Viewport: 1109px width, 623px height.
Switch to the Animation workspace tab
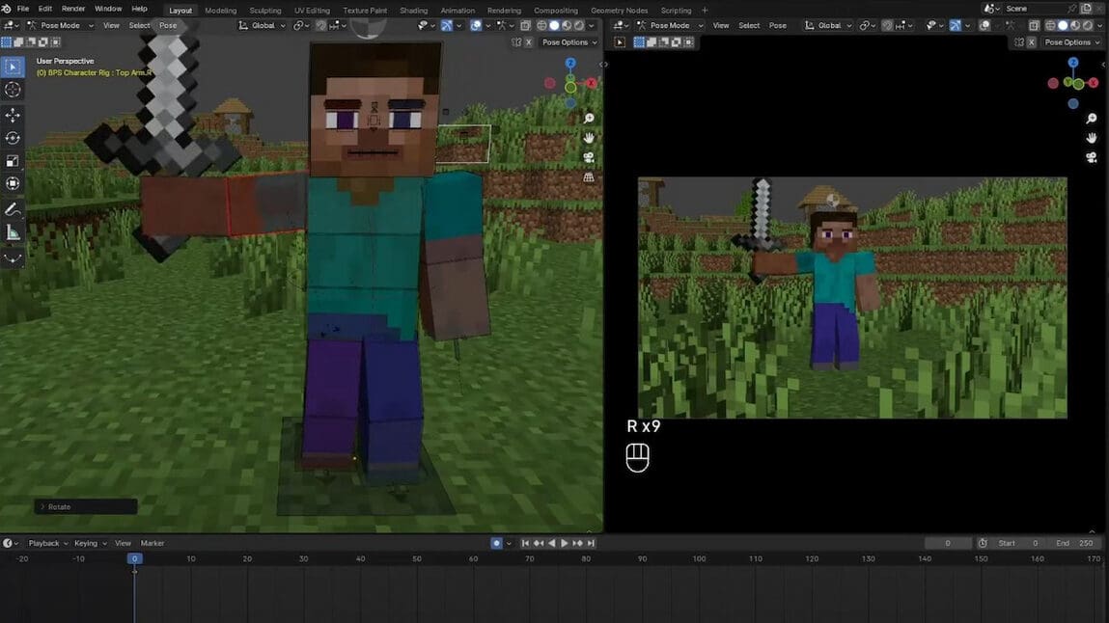[457, 11]
